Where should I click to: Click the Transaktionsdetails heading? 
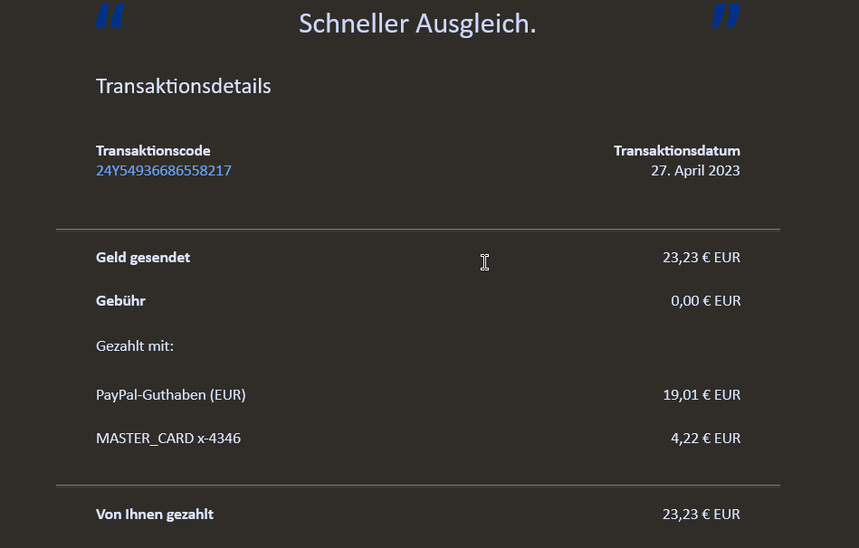coord(184,87)
